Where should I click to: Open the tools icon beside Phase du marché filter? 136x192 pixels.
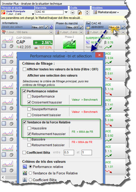coord(81,27)
